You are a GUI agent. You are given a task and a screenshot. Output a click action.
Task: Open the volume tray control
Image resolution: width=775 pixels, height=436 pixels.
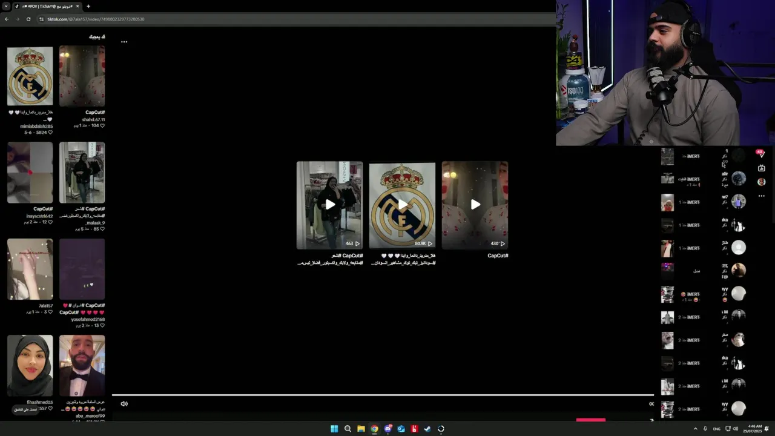(736, 429)
